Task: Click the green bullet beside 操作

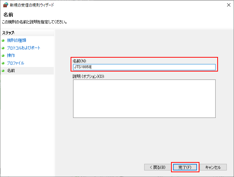Action: [x=3, y=55]
